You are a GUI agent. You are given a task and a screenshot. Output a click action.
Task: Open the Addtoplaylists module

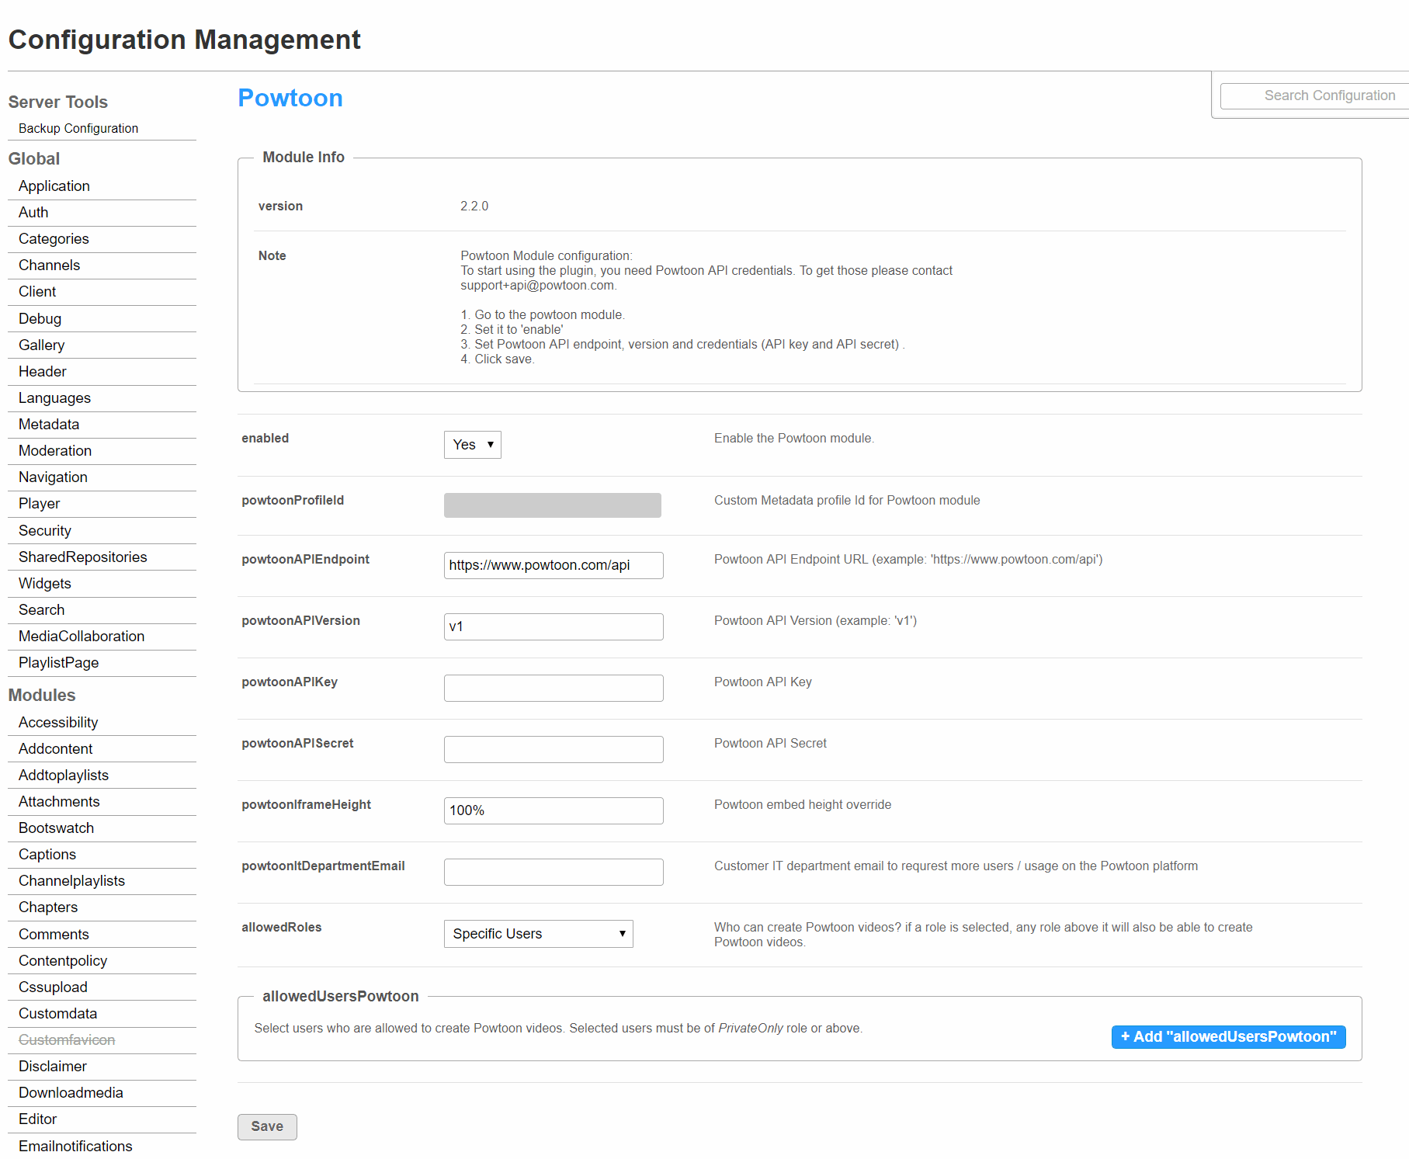(x=64, y=776)
